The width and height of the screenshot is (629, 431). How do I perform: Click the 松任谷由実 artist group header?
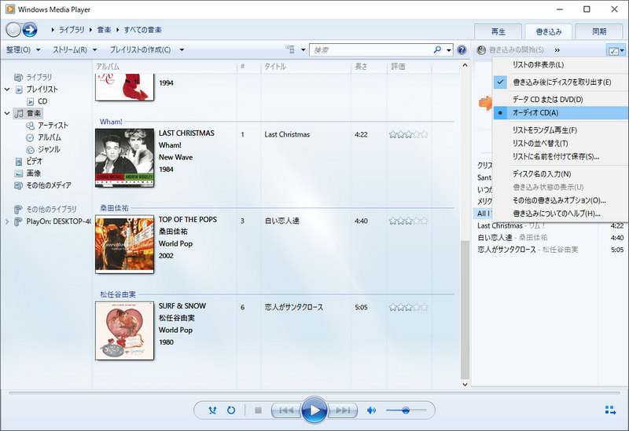[x=118, y=294]
